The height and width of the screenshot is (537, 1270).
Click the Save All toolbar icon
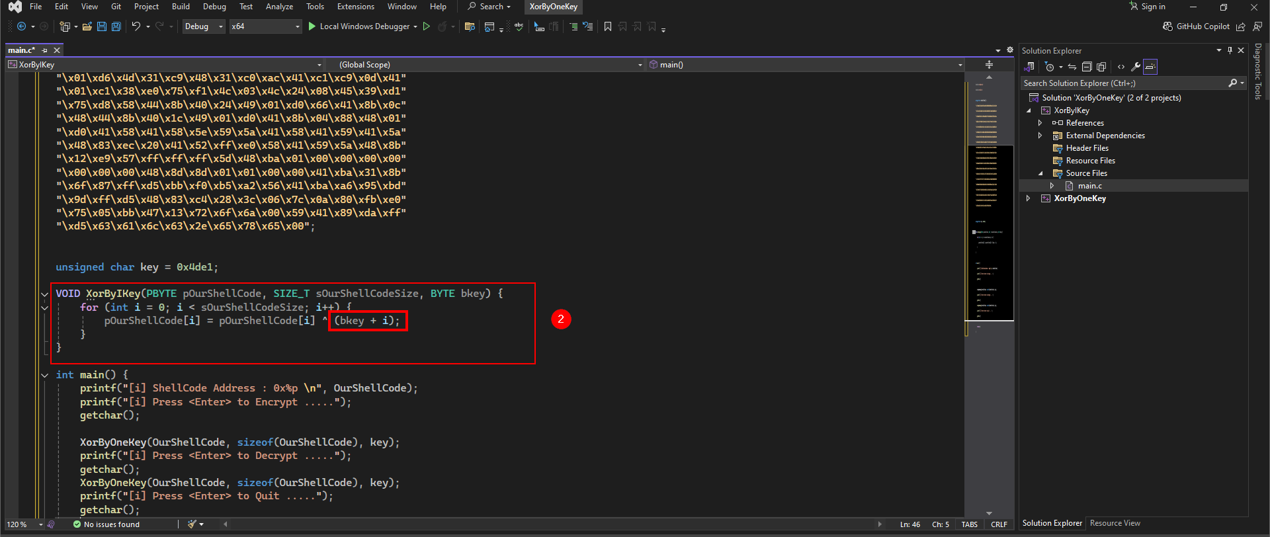point(116,26)
